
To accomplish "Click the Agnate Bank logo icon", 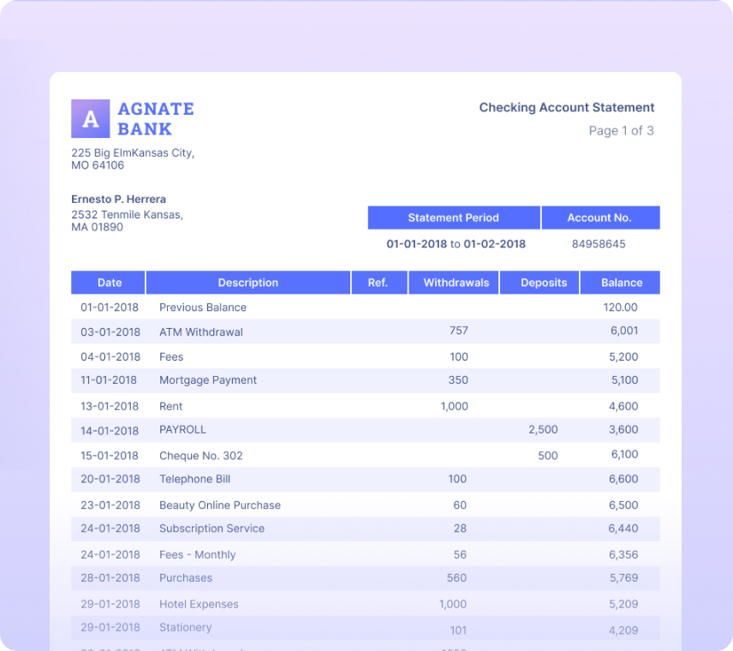I will (x=89, y=119).
